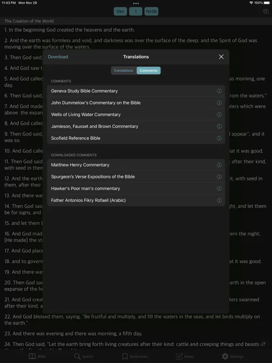Viewport: 272px width, 363px height.
Task: Select Matthew Henry Commentary
Action: pos(136,165)
